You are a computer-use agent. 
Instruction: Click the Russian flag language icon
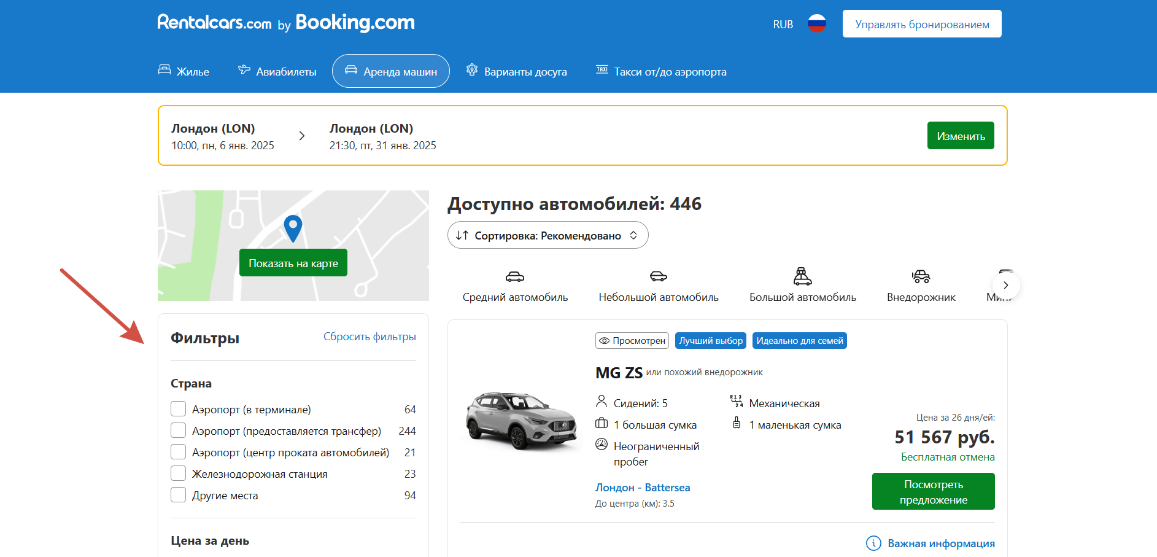coord(816,24)
